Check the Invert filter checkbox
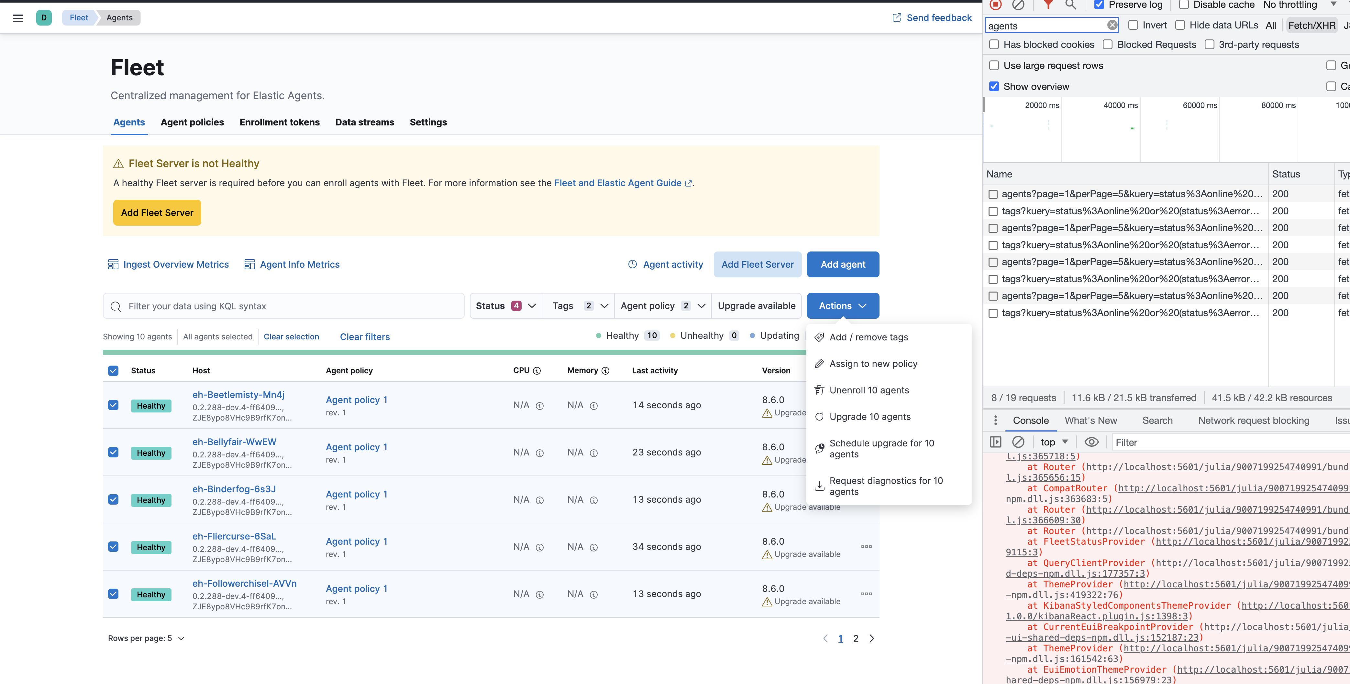Image resolution: width=1350 pixels, height=684 pixels. (x=1133, y=25)
